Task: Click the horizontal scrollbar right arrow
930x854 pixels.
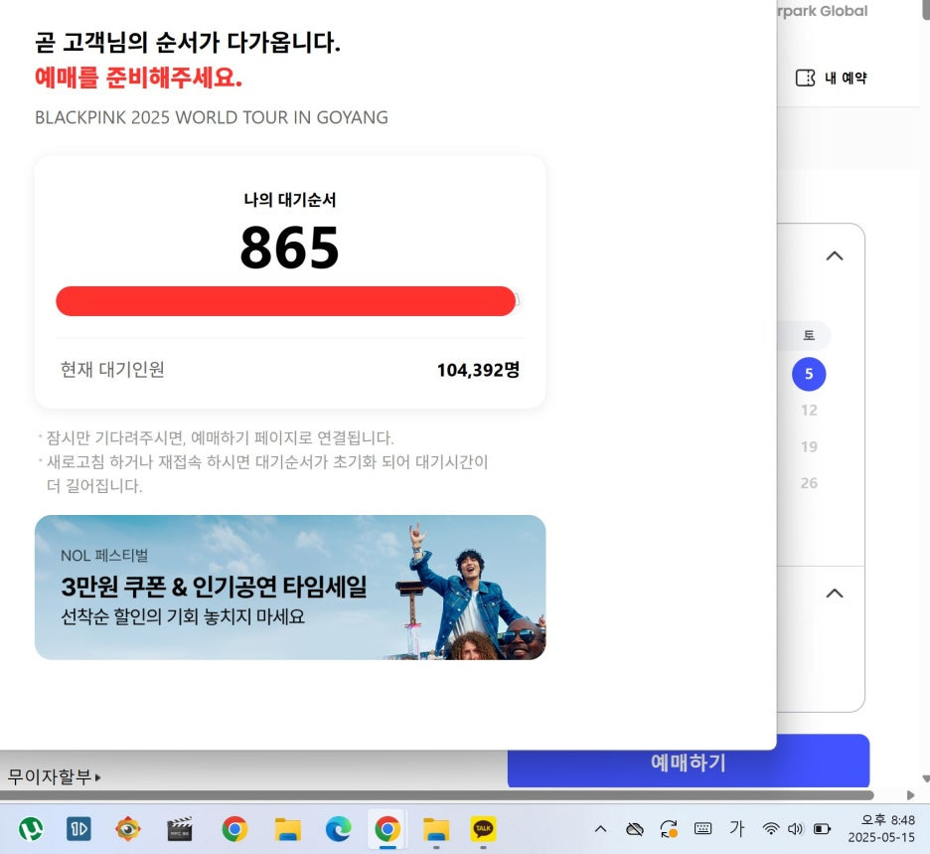Action: point(910,795)
